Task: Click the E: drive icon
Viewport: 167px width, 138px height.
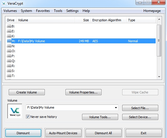Action: [9, 31]
